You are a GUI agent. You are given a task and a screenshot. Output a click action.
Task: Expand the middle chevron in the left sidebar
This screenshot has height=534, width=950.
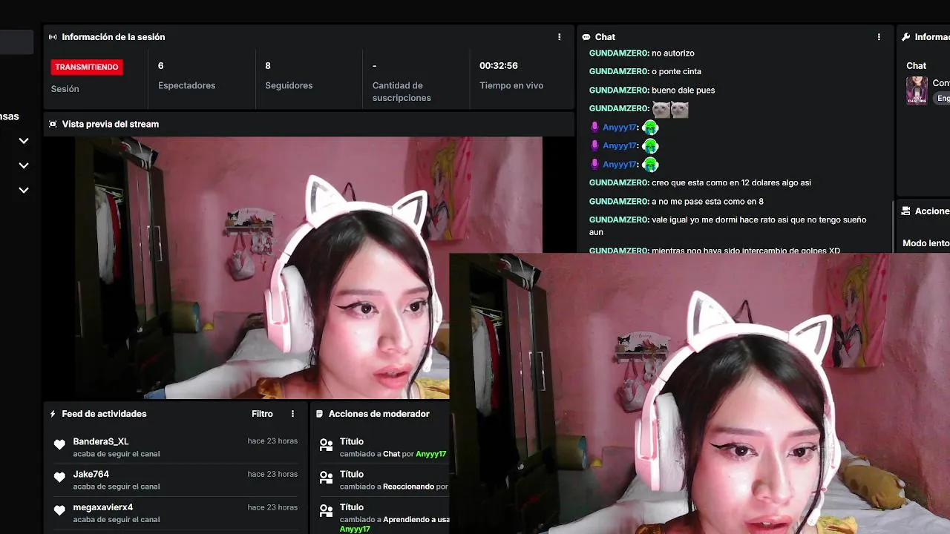point(24,165)
